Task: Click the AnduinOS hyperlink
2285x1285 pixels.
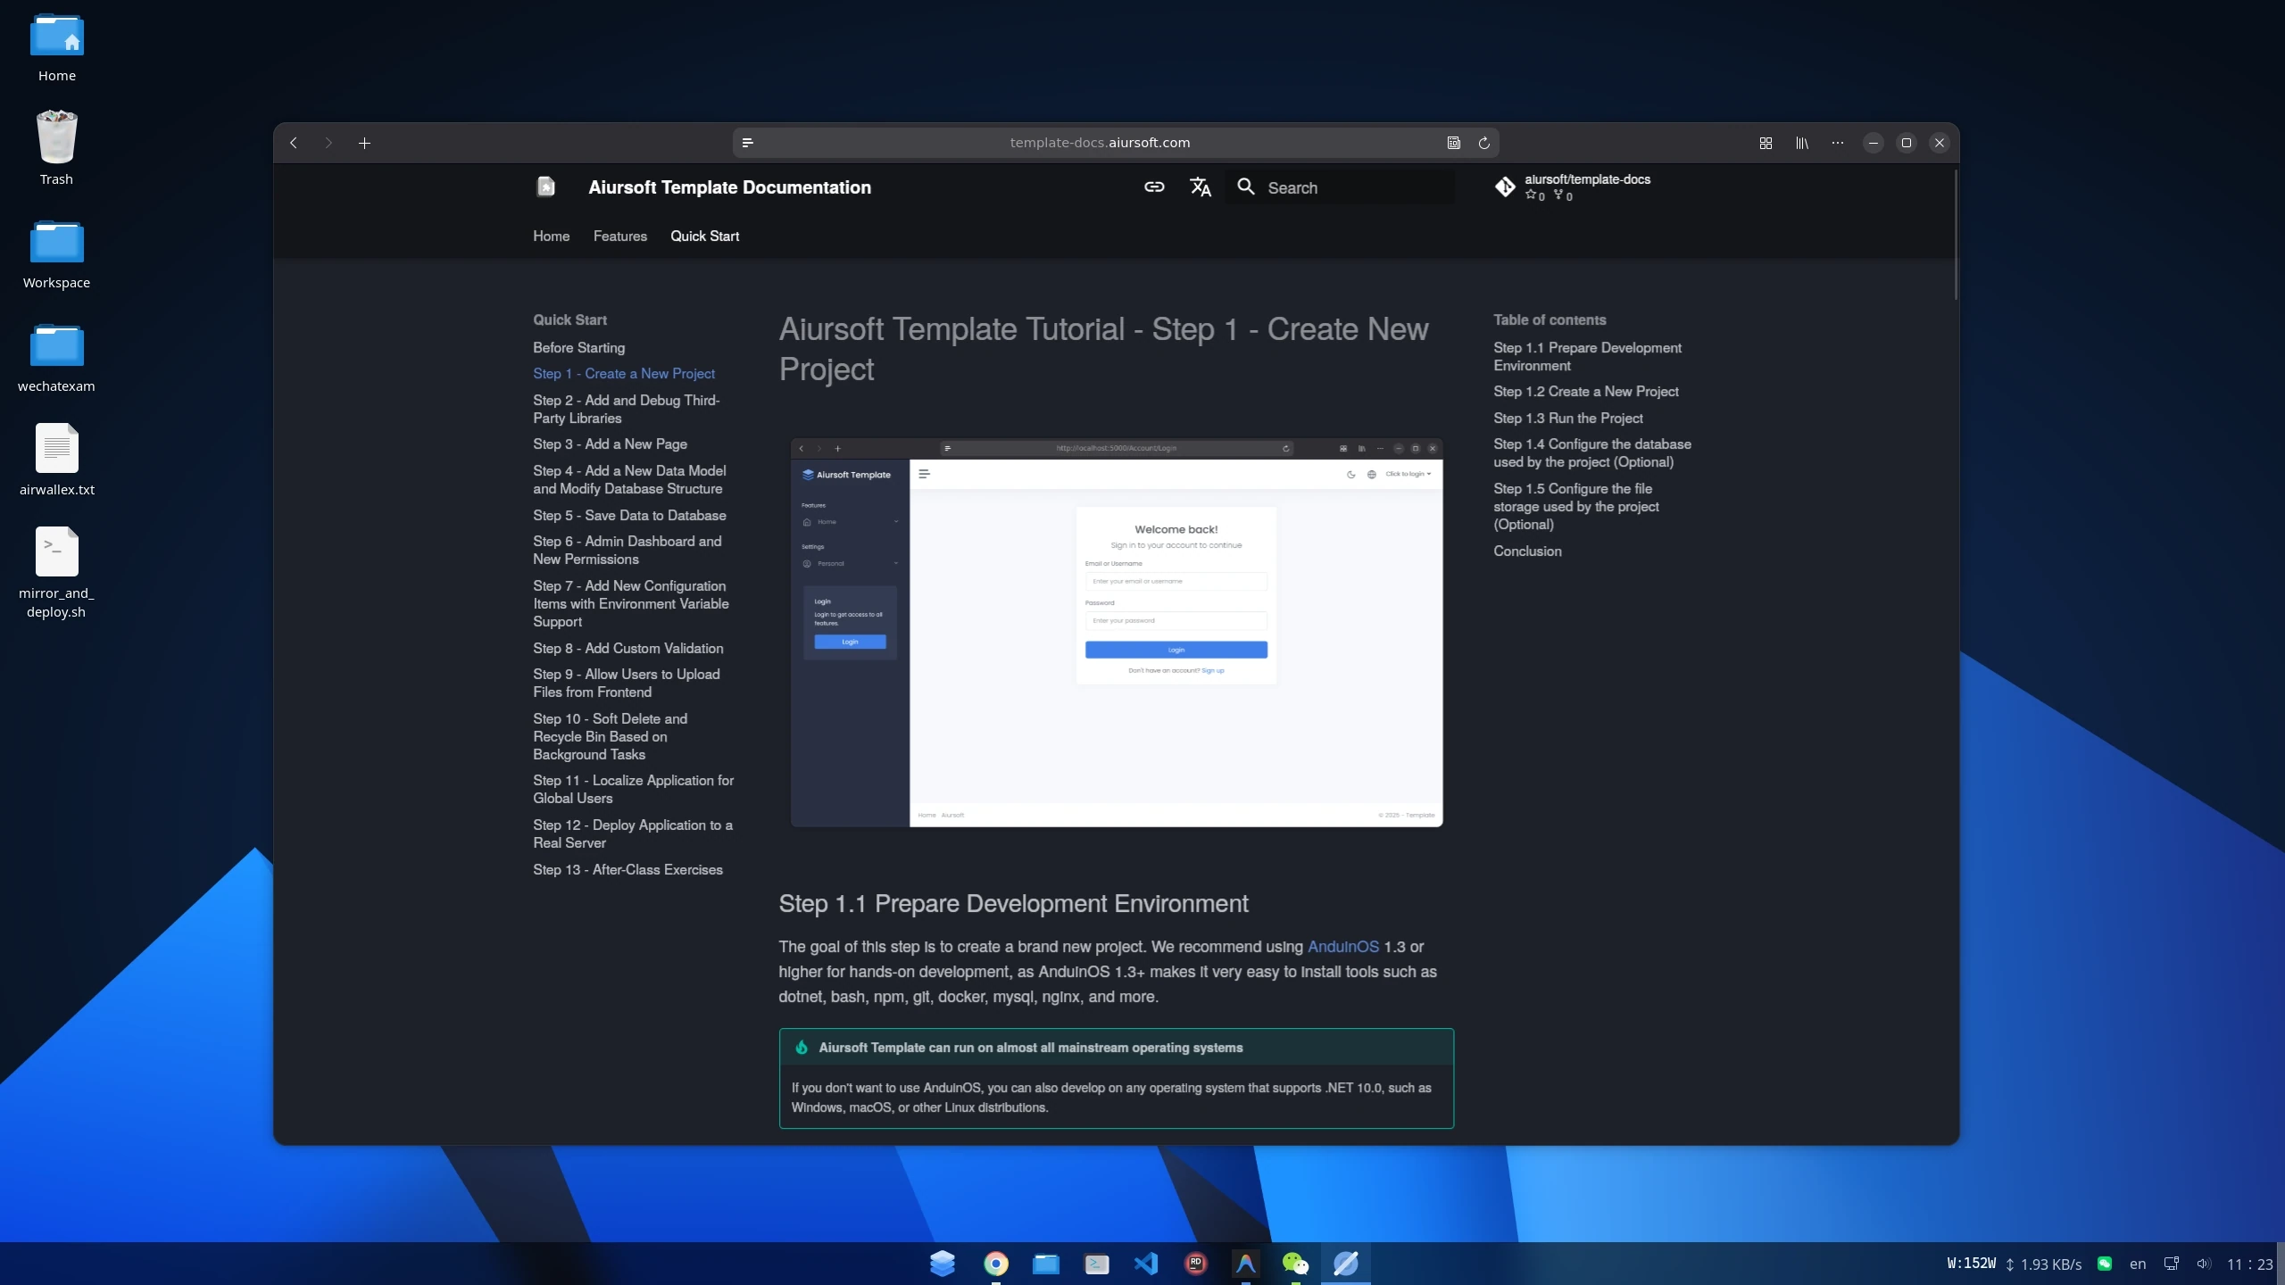Action: (x=1342, y=947)
